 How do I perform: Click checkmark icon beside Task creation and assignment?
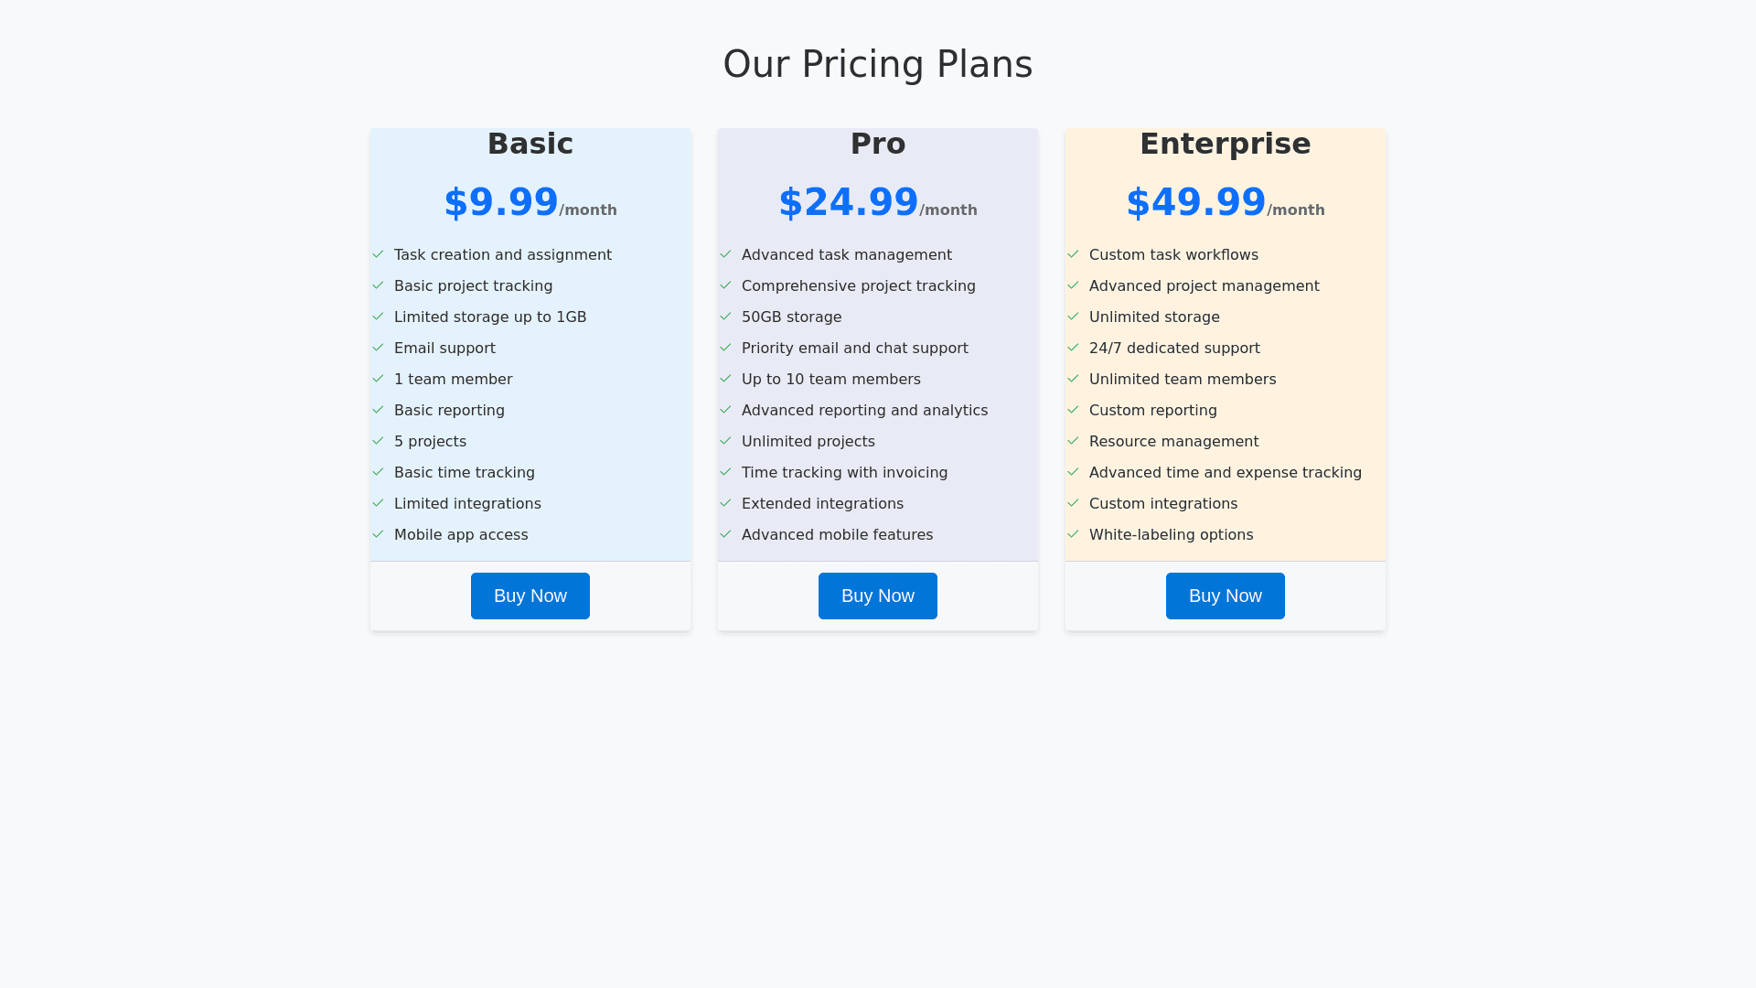(x=378, y=254)
